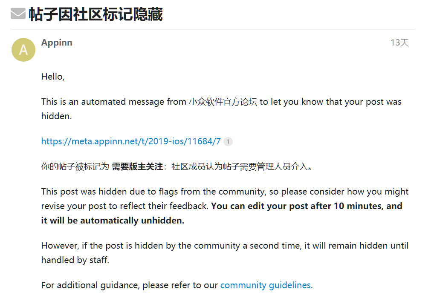
Task: Click the text 你的帖子被标记为
Action: tap(75, 166)
